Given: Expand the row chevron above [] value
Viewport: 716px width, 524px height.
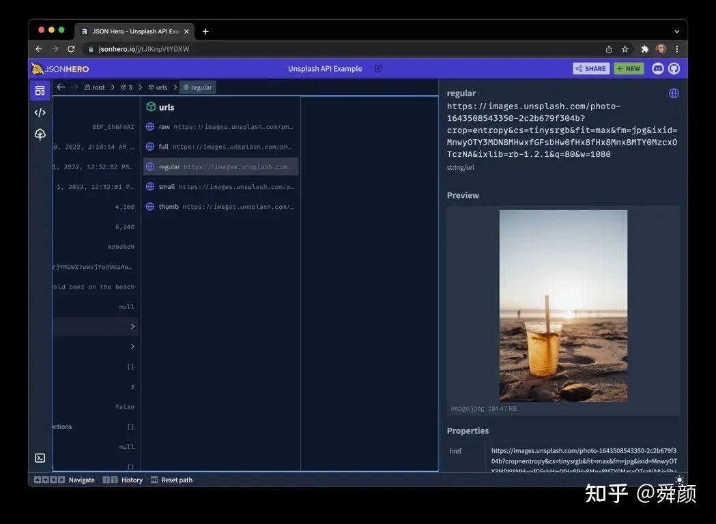Looking at the screenshot, I should (x=132, y=347).
